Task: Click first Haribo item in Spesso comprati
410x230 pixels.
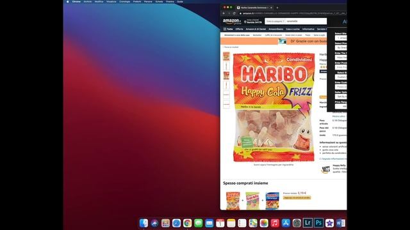Action: pyautogui.click(x=233, y=201)
